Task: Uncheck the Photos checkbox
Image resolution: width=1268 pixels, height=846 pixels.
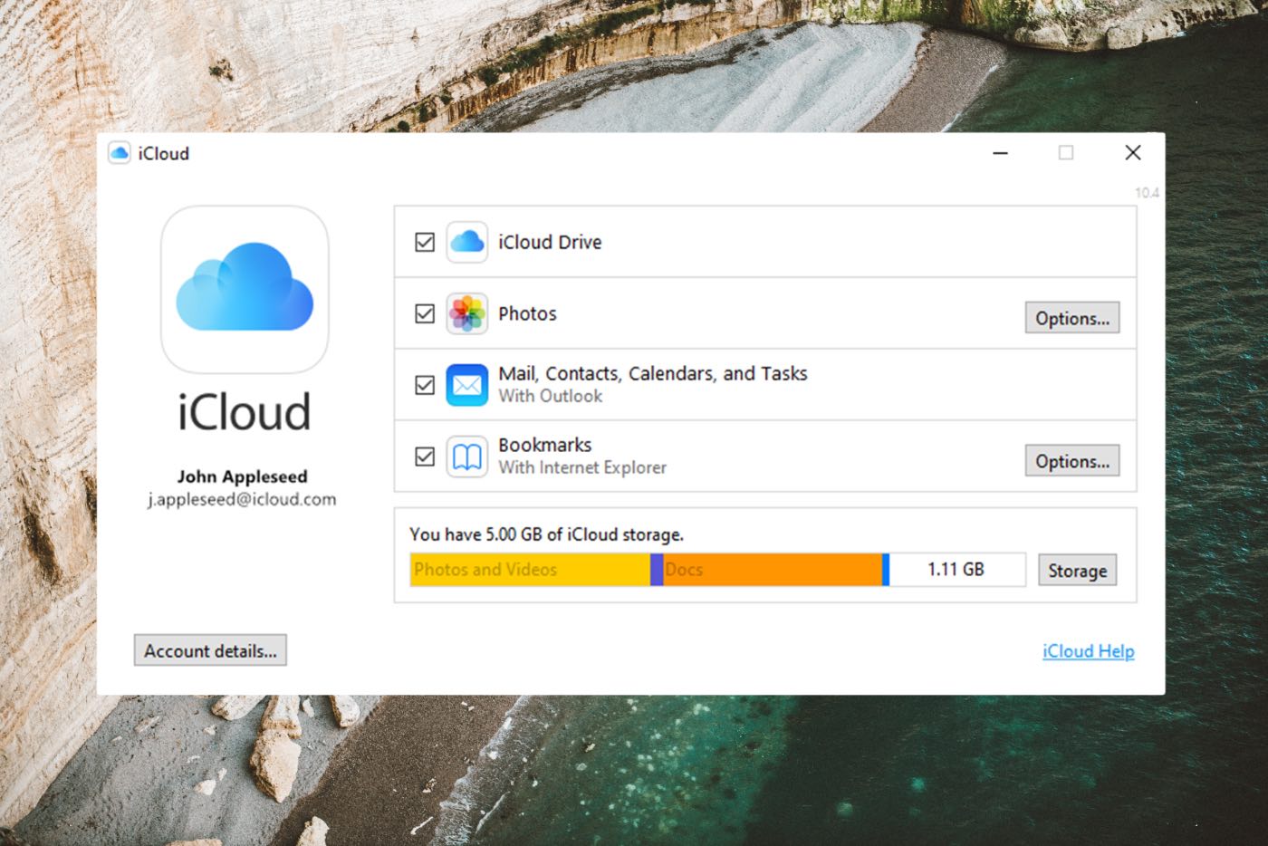Action: (x=425, y=313)
